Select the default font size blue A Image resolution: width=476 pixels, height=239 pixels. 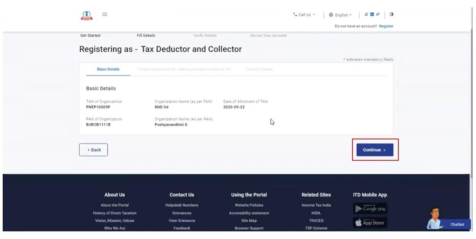[x=372, y=14]
